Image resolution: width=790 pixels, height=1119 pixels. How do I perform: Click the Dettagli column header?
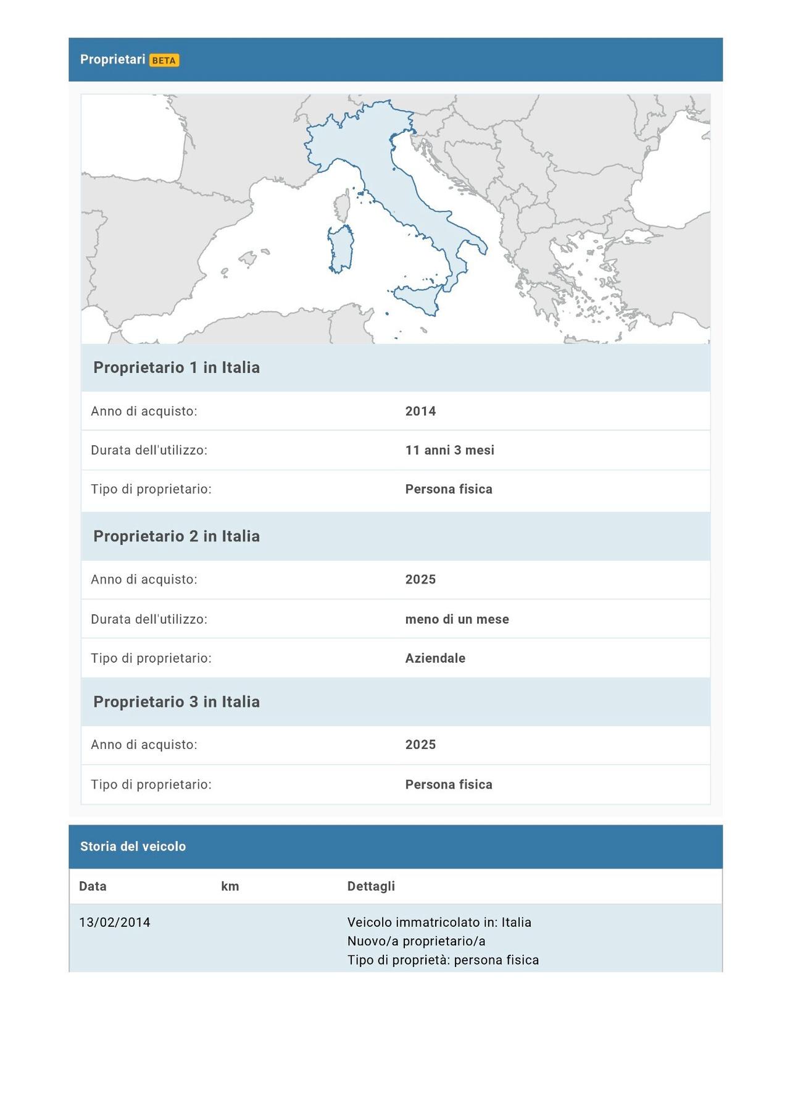point(371,886)
